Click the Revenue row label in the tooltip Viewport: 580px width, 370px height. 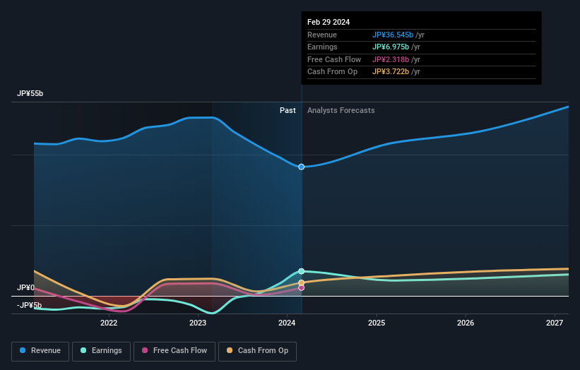click(x=322, y=35)
